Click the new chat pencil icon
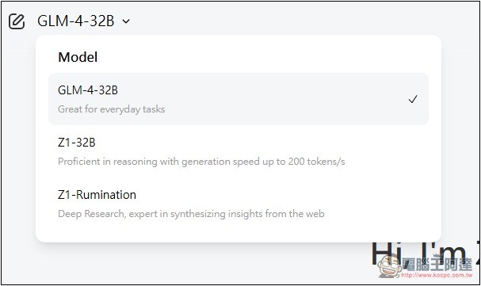Viewport: 481px width, 286px height. (17, 21)
